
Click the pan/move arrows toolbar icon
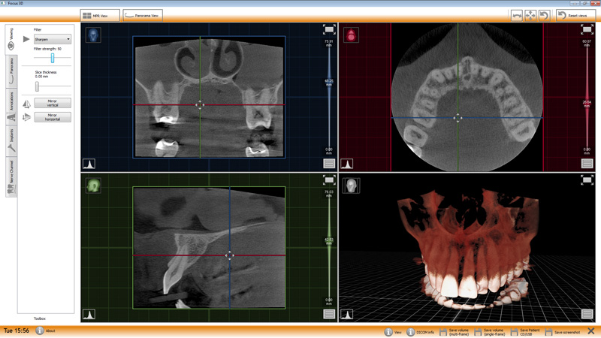pos(530,15)
